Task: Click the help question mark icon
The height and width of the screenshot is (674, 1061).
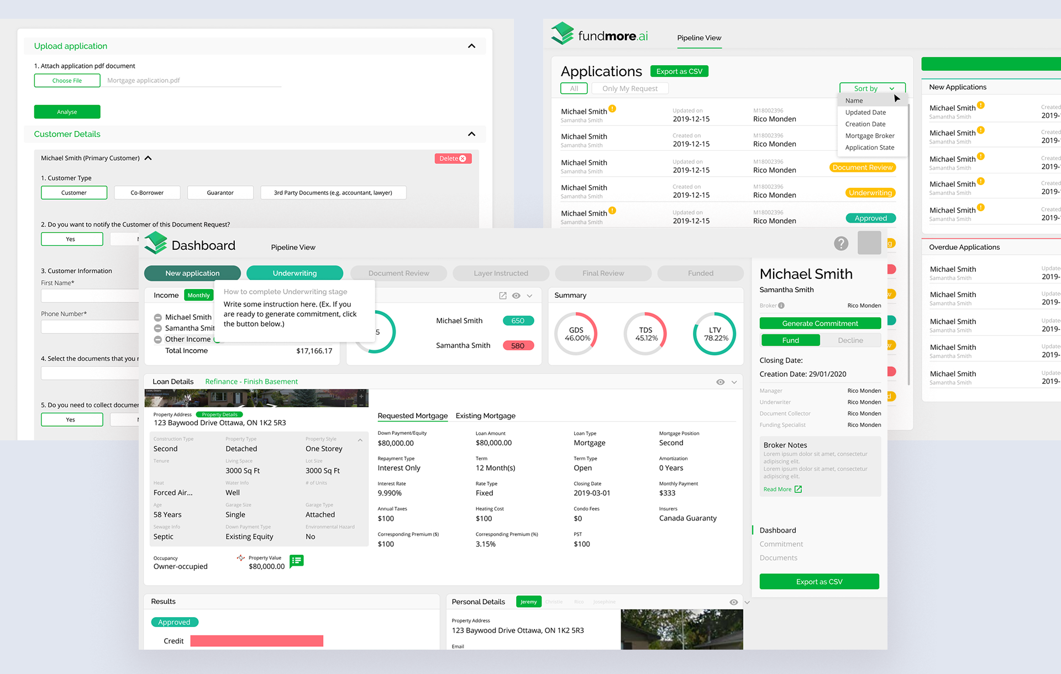Action: pos(841,243)
